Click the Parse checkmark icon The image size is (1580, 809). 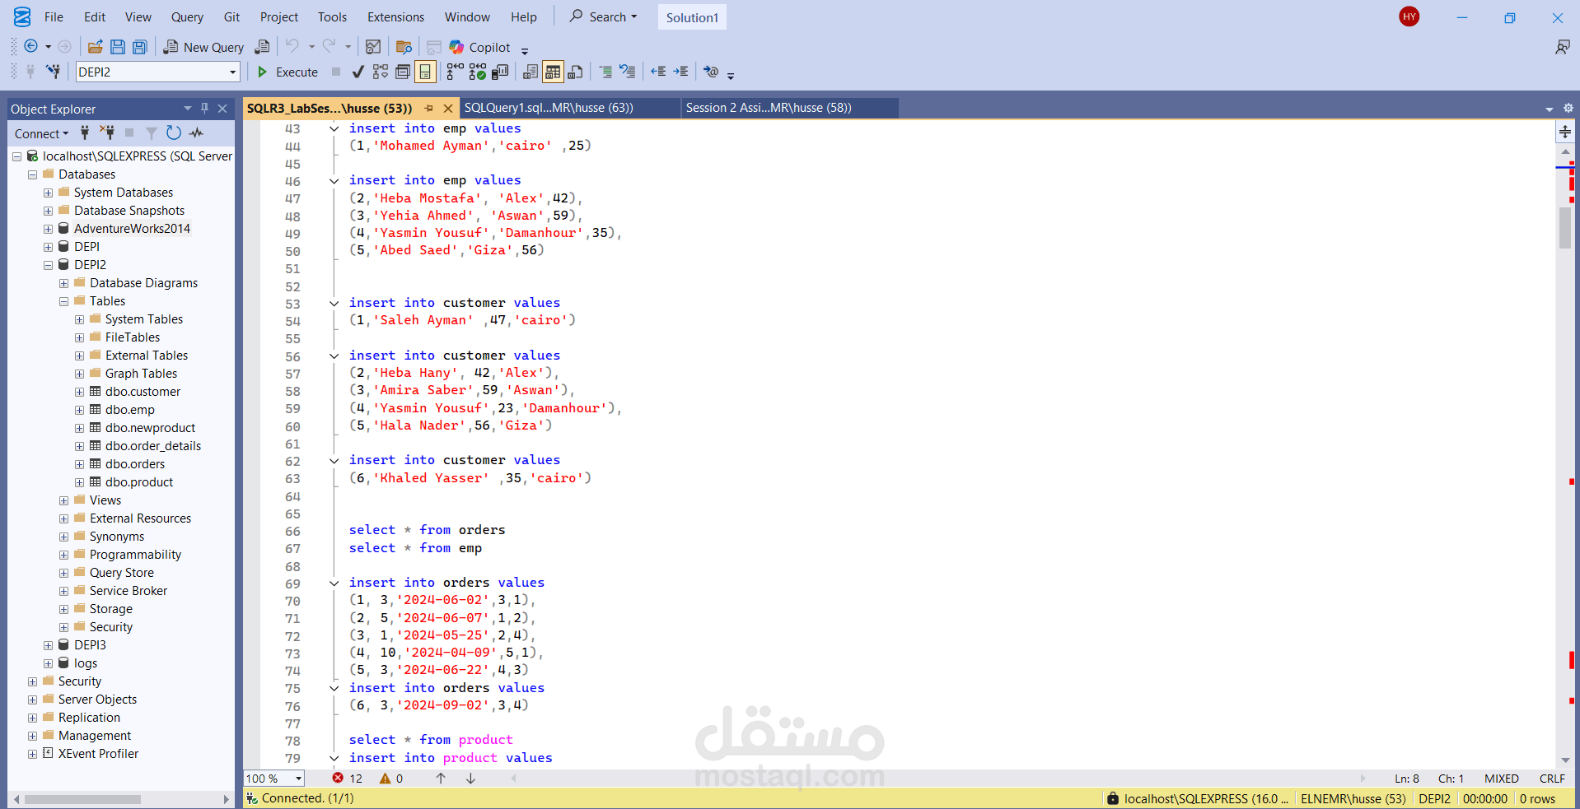(358, 72)
